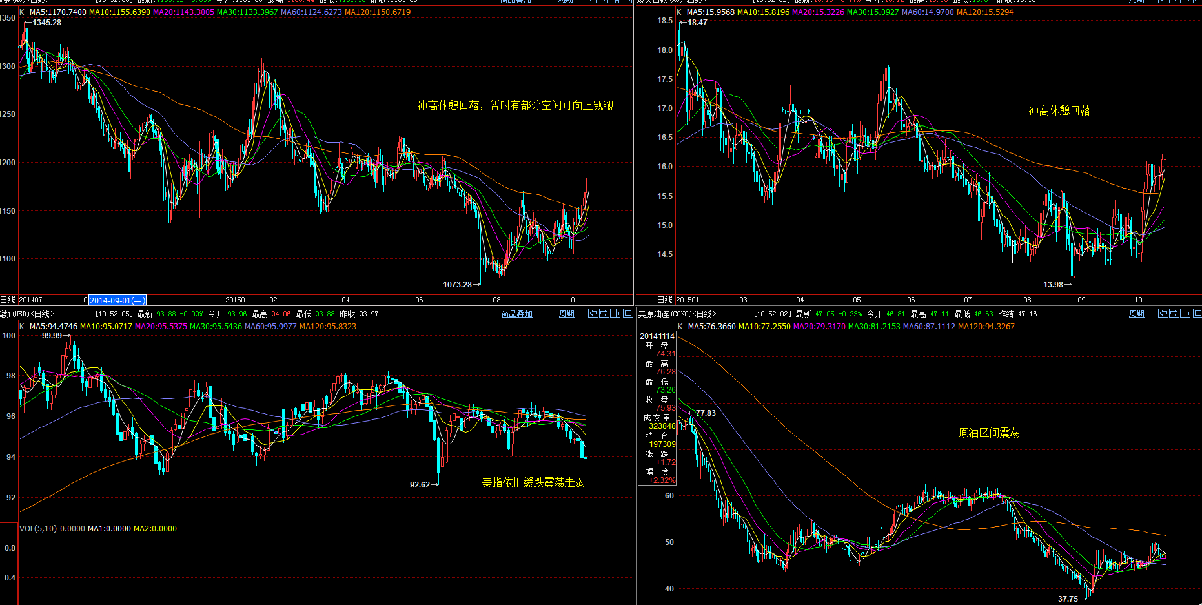The width and height of the screenshot is (1202, 605).
Task: Select the MA10:77.2550 indicator label
Action: pyautogui.click(x=764, y=327)
